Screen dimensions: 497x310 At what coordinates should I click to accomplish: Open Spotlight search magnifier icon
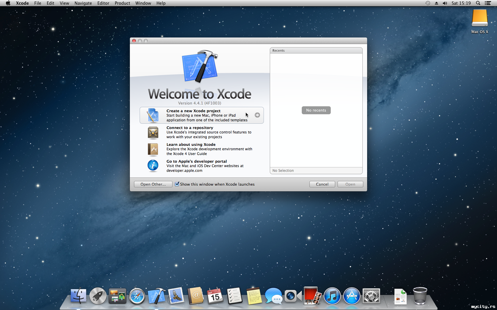(x=478, y=3)
